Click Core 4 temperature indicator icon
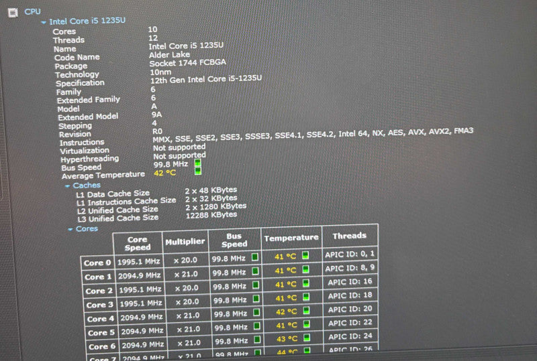The height and width of the screenshot is (361, 537). tap(306, 310)
